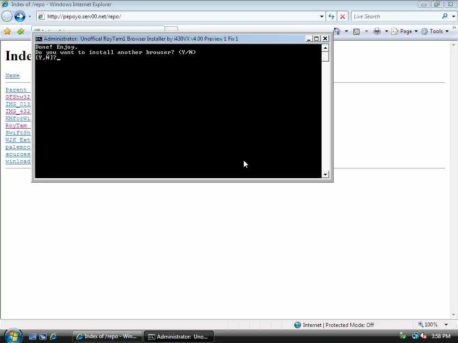The image size is (458, 343).
Task: Click the address bar with the pepoyo.serv00.net URL
Action: pos(181,17)
